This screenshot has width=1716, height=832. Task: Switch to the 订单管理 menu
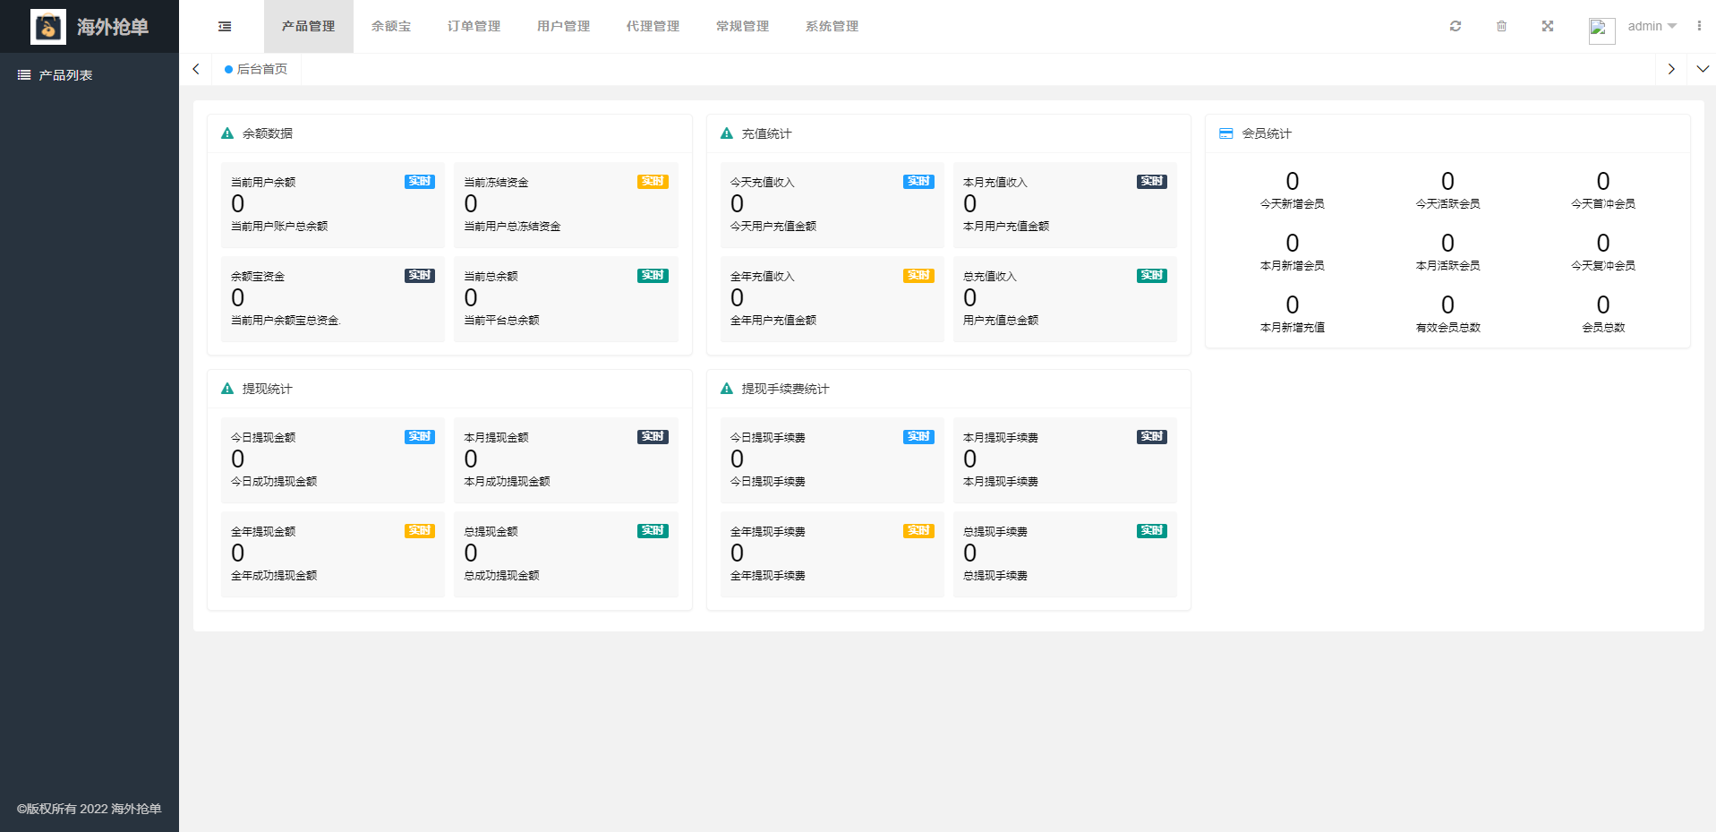pos(473,26)
